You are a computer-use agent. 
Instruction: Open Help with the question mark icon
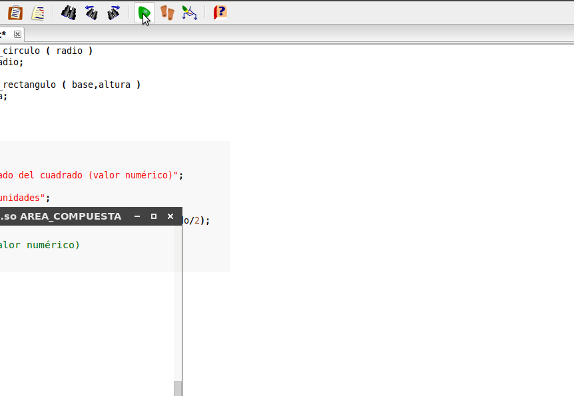tap(220, 13)
